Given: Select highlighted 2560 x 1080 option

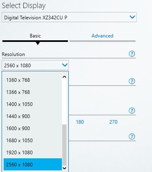Looking at the screenshot, I should (x=33, y=164).
